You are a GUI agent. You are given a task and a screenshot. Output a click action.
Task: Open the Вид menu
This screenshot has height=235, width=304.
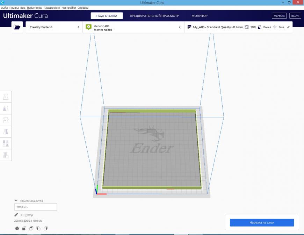23,8
